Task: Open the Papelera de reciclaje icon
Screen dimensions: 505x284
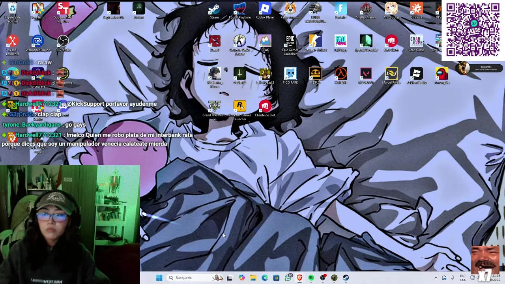Action: [x=13, y=13]
